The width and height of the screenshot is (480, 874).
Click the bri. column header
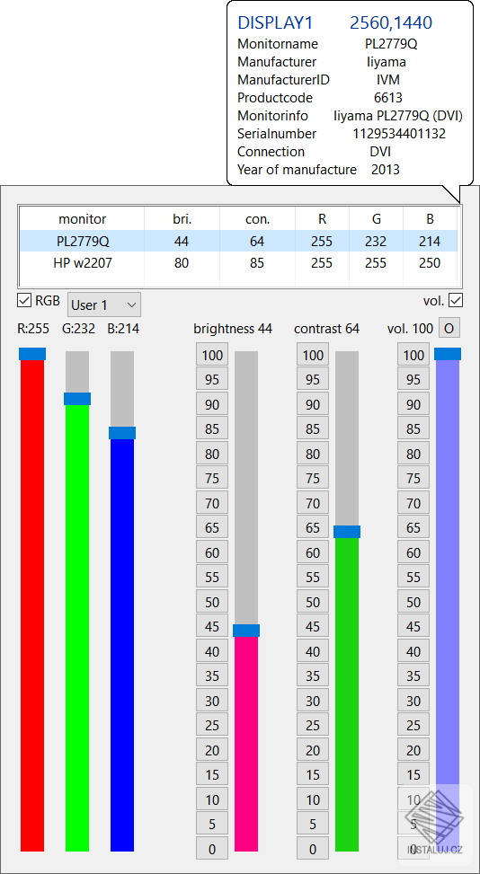click(182, 219)
